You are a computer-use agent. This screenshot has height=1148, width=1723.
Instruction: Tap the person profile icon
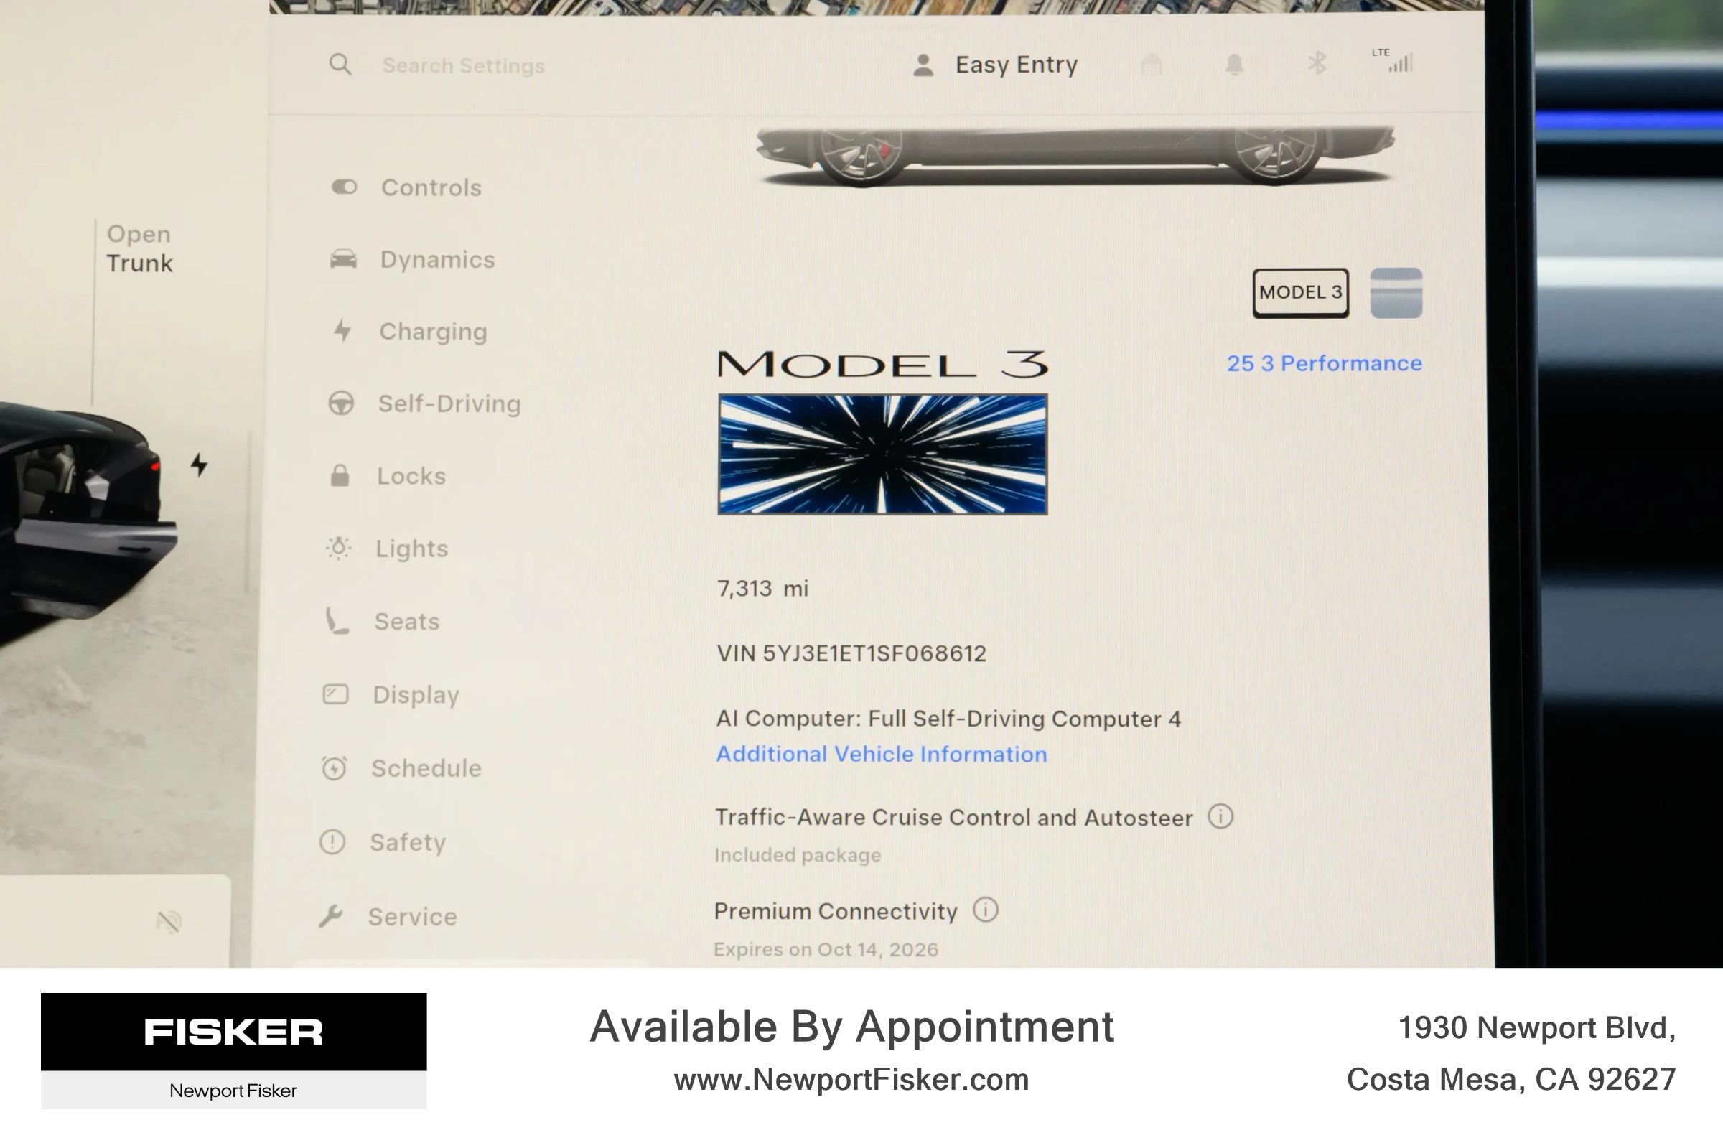click(x=924, y=65)
